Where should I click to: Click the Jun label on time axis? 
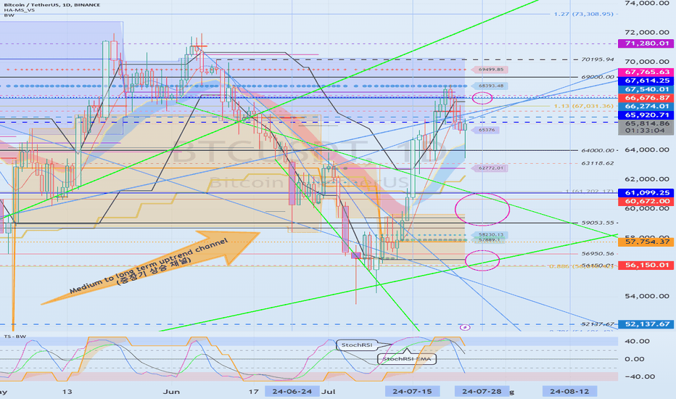[172, 392]
